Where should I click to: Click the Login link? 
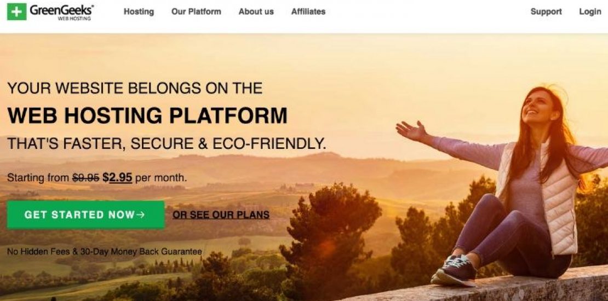coord(590,11)
